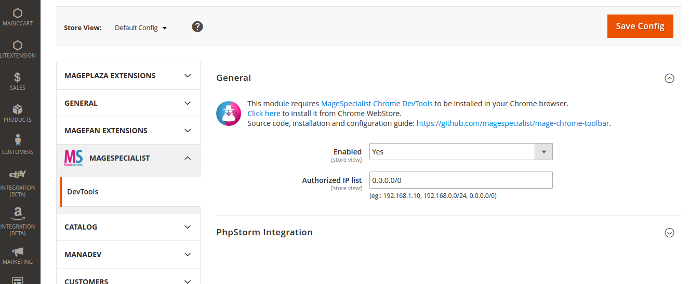The height and width of the screenshot is (284, 690).
Task: Open the MageSpecialist Chrome DevTools link
Action: point(377,104)
